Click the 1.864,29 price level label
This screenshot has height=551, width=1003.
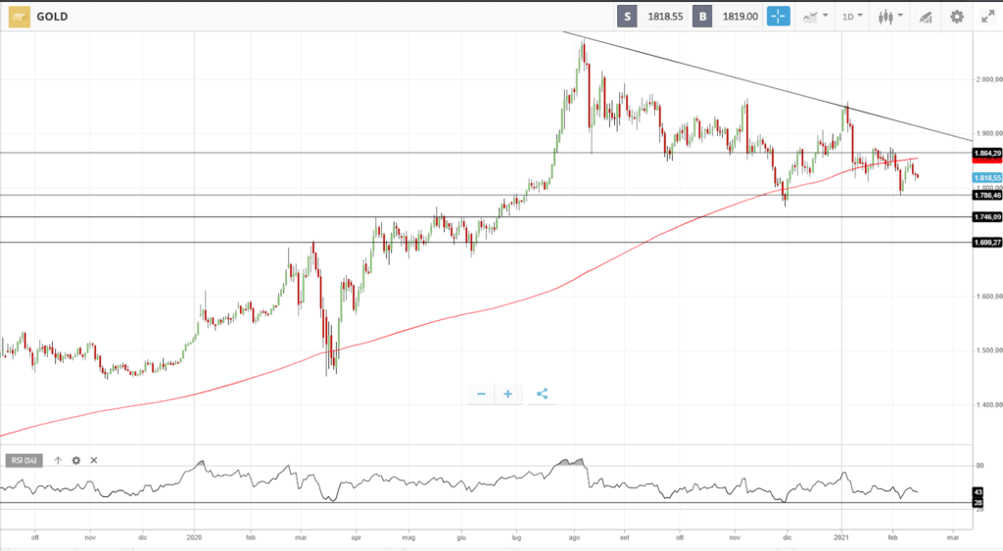click(987, 154)
